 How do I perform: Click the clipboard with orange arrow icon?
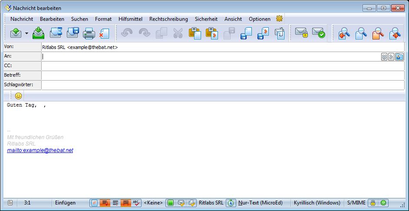212,33
